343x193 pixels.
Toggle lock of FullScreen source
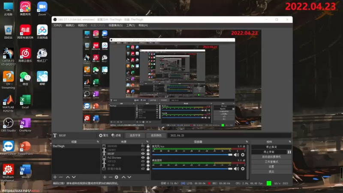[148, 157]
